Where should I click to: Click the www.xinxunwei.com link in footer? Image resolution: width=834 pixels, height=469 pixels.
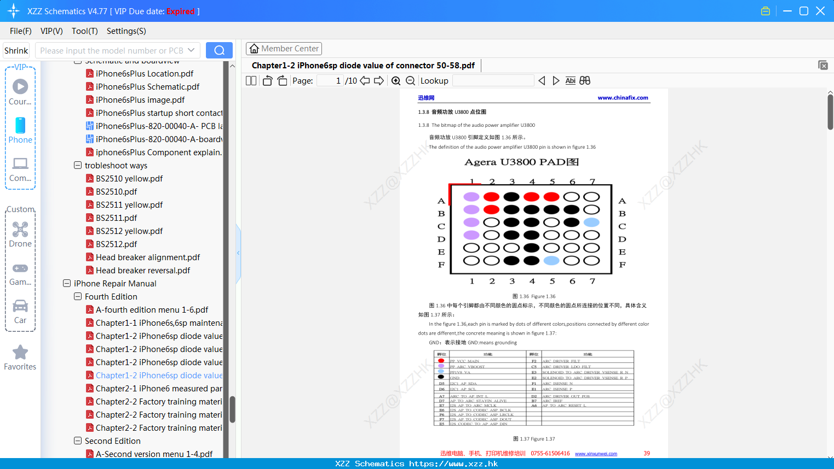tap(596, 454)
